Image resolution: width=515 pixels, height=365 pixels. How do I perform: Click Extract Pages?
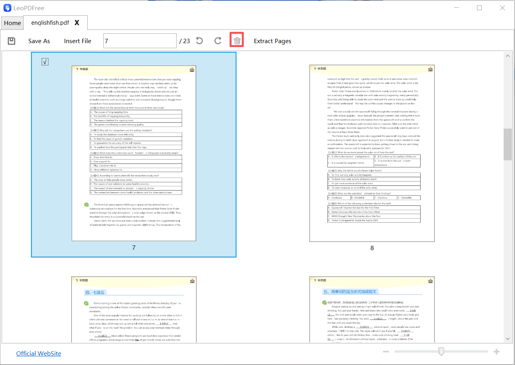272,41
